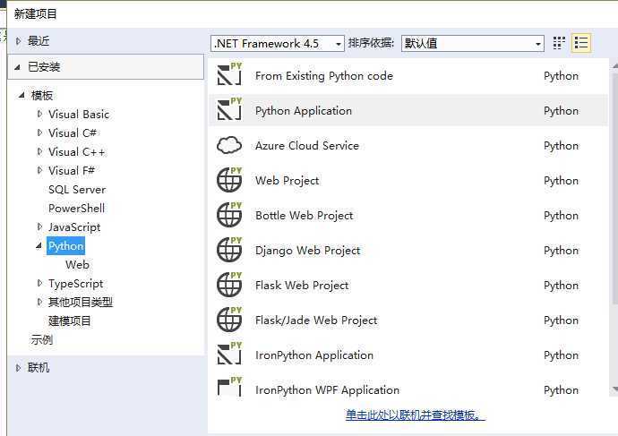Select the Python Application template icon

[x=230, y=110]
